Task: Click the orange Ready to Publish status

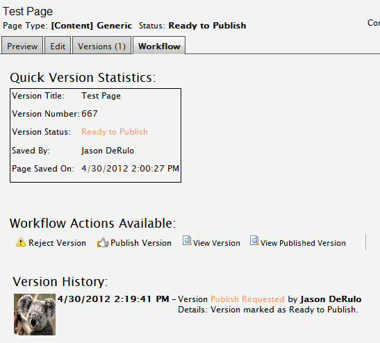Action: [x=115, y=132]
